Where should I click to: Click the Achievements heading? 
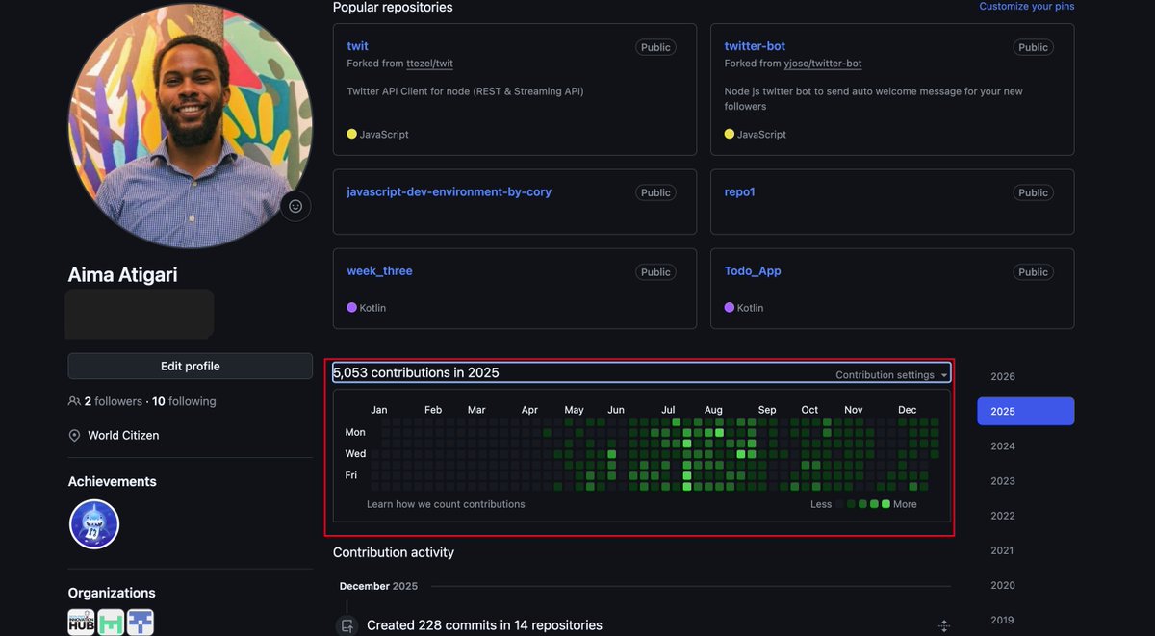click(x=112, y=481)
